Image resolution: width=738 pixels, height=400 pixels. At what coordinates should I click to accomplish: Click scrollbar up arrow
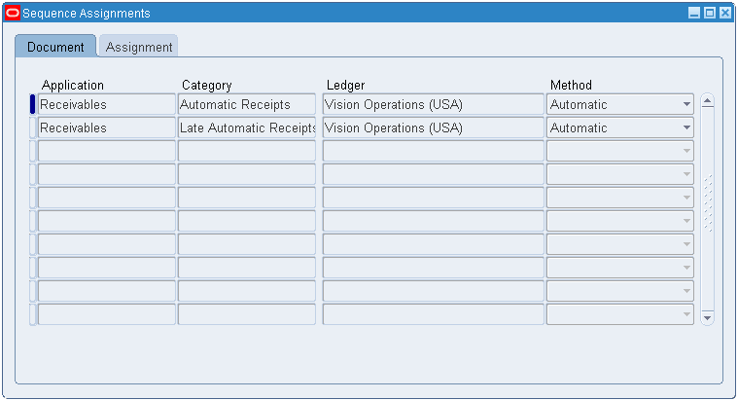tap(707, 100)
